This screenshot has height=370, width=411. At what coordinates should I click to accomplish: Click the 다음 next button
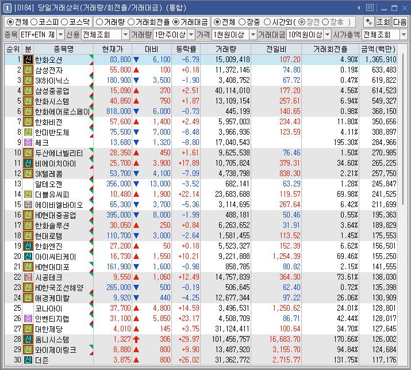coord(400,22)
